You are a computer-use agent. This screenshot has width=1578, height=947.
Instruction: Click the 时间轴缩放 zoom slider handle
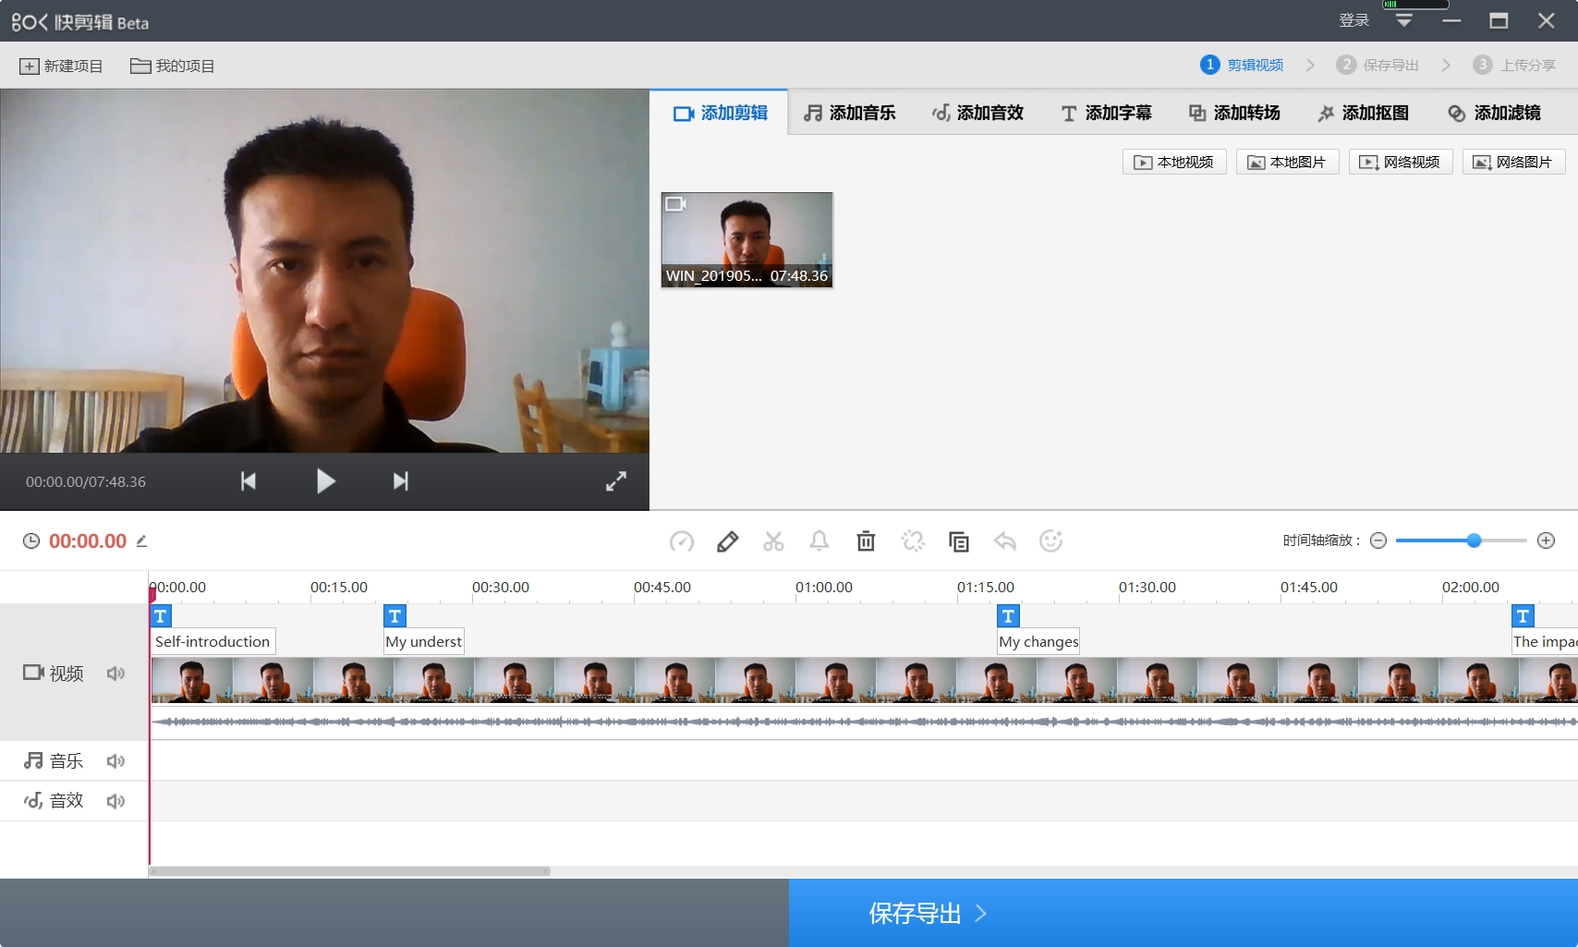1475,540
